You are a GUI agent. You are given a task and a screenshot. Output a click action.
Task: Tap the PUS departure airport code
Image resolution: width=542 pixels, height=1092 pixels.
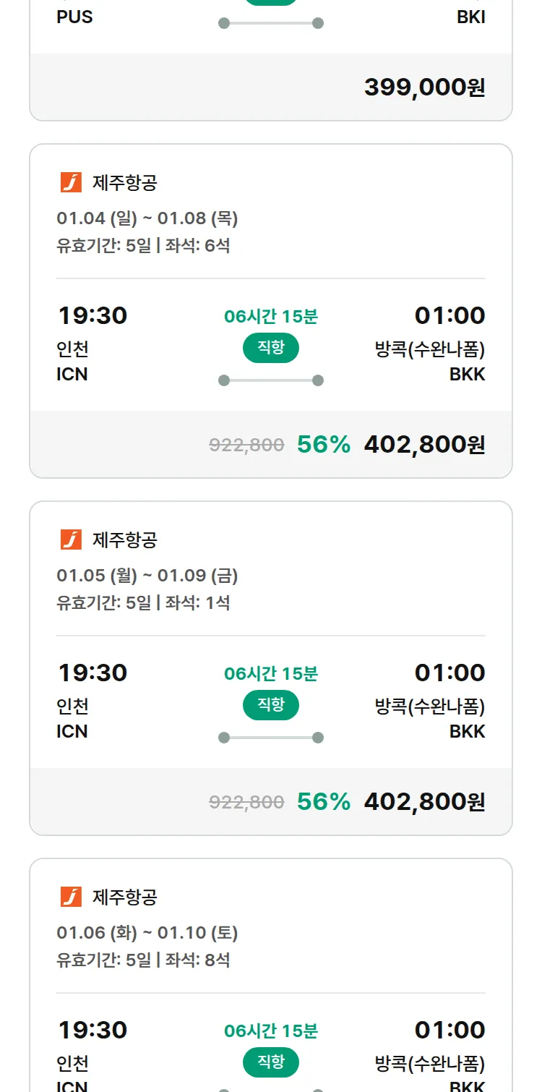point(74,17)
